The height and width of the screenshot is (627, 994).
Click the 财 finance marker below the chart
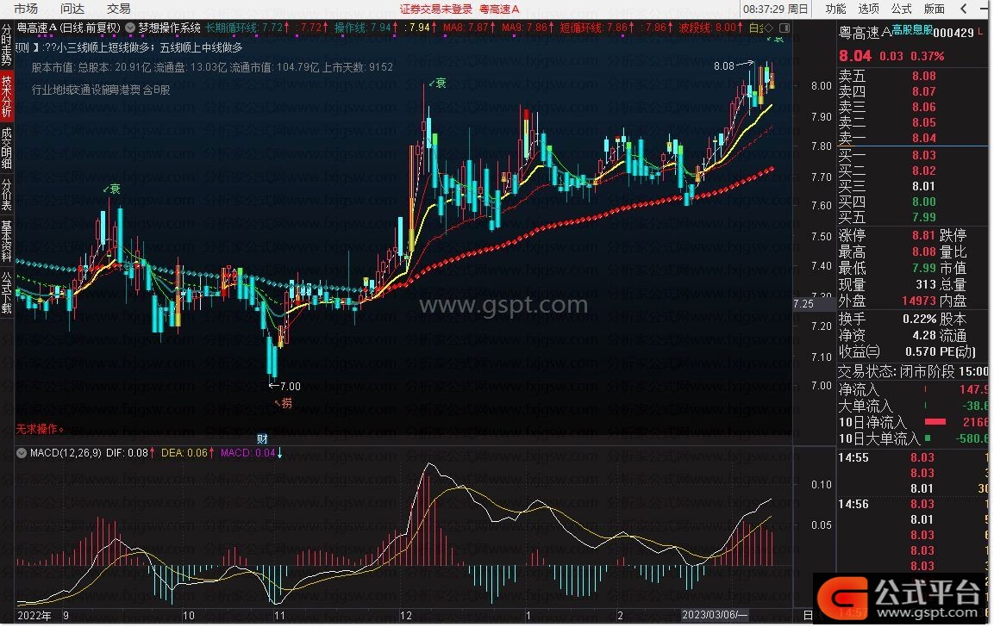(x=262, y=438)
